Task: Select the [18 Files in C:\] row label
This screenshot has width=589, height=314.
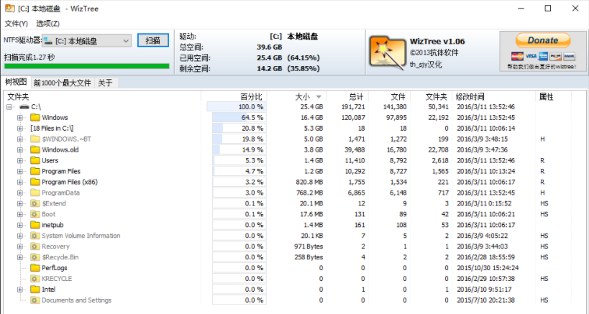Action: click(52, 129)
